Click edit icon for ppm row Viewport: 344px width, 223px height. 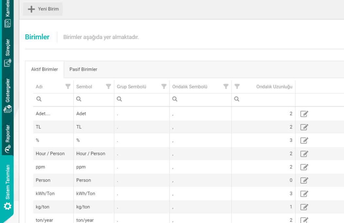pos(304,167)
